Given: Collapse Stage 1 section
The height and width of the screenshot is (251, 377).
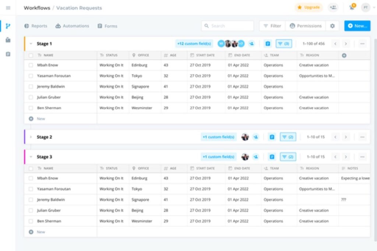Looking at the screenshot, I should coord(31,44).
